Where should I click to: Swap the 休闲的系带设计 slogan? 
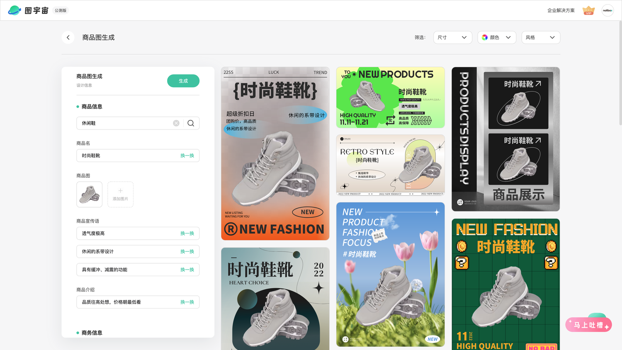pyautogui.click(x=187, y=252)
